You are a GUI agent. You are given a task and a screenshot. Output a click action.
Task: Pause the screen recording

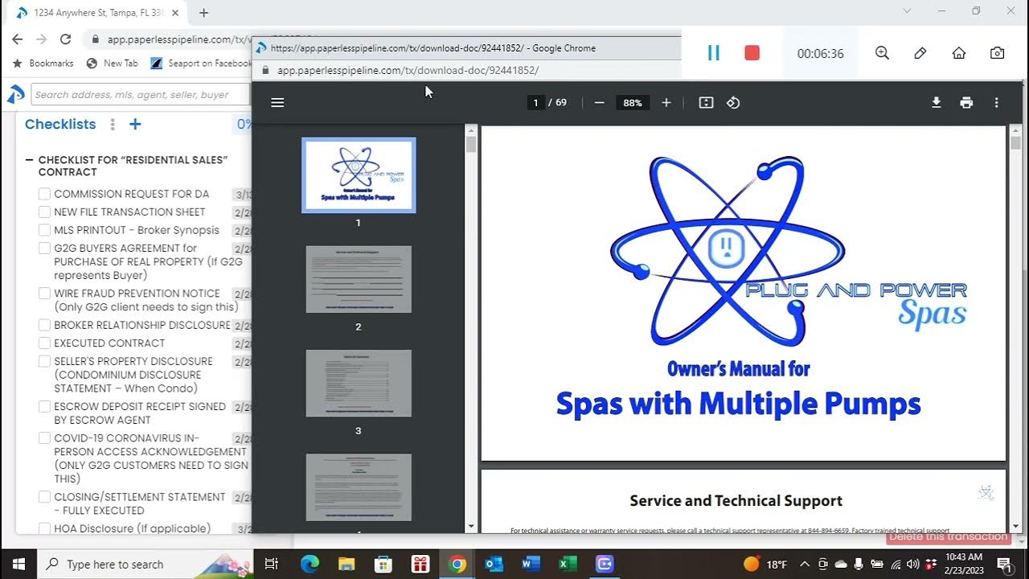click(x=713, y=53)
